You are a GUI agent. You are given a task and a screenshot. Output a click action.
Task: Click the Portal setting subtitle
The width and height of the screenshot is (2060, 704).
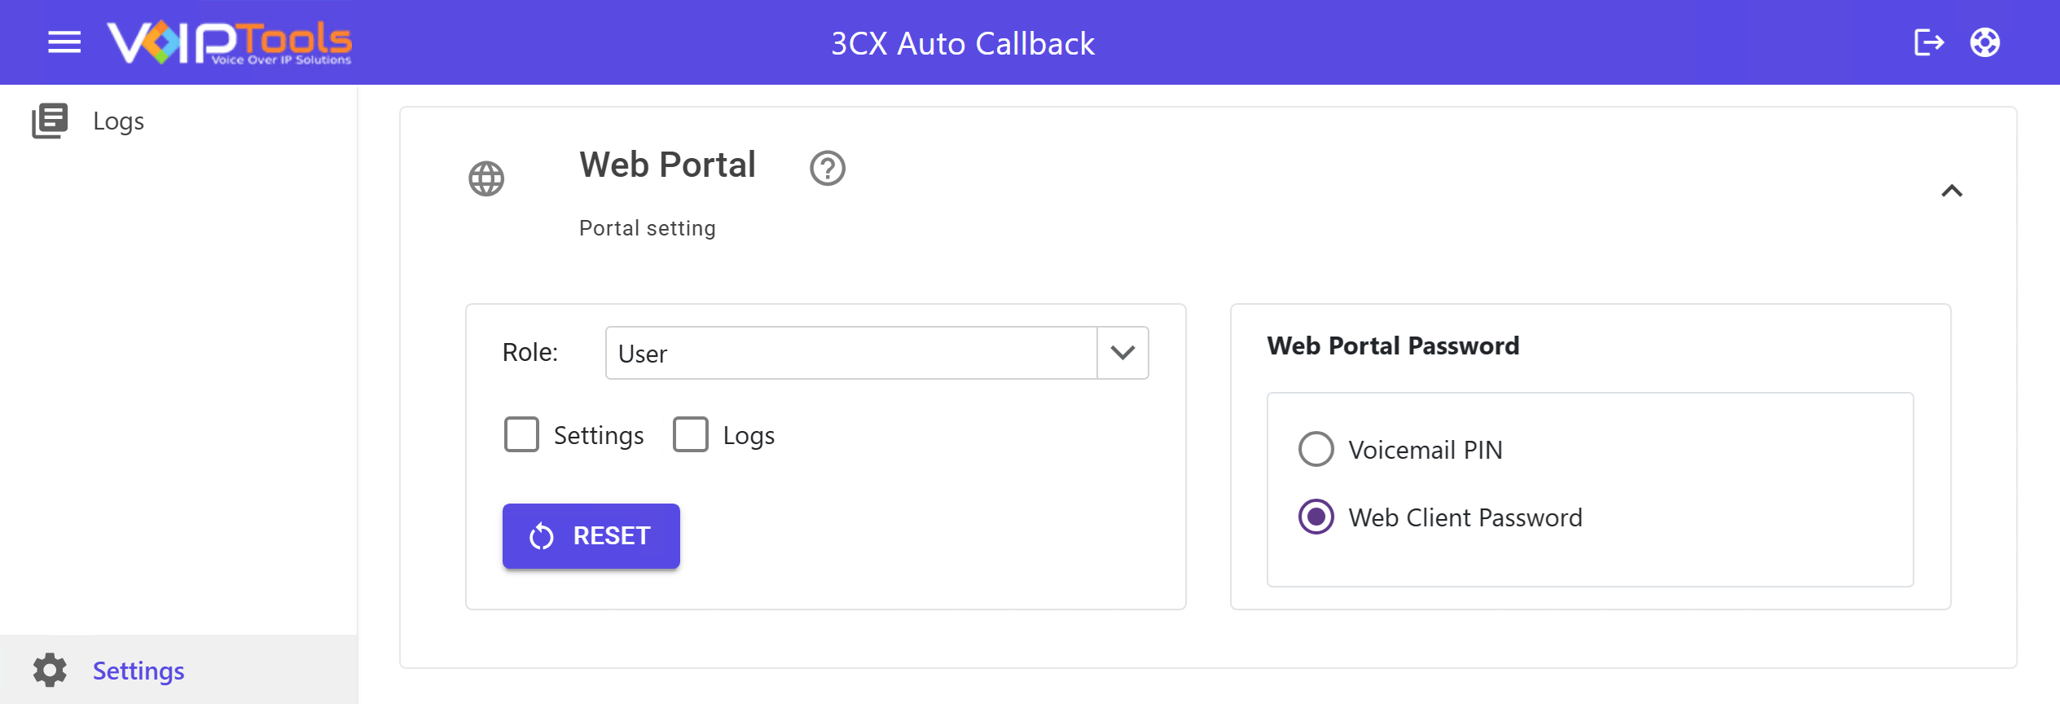tap(648, 228)
